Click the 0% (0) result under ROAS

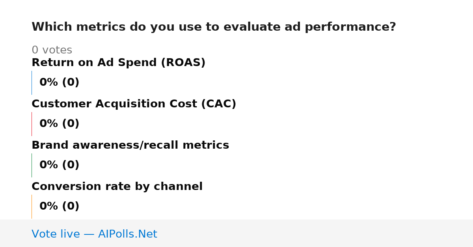tap(59, 83)
